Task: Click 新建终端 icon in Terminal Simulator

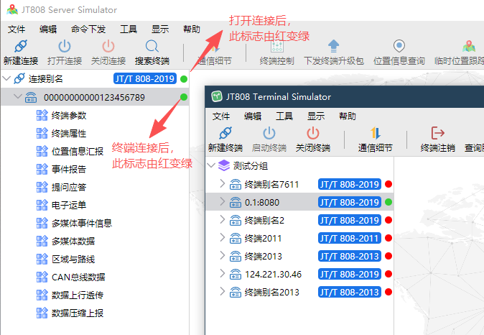Action: tap(225, 134)
